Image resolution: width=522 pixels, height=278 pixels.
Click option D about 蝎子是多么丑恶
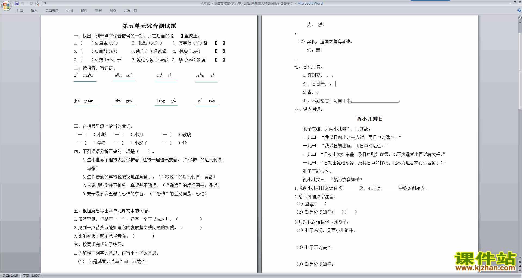click(145, 194)
